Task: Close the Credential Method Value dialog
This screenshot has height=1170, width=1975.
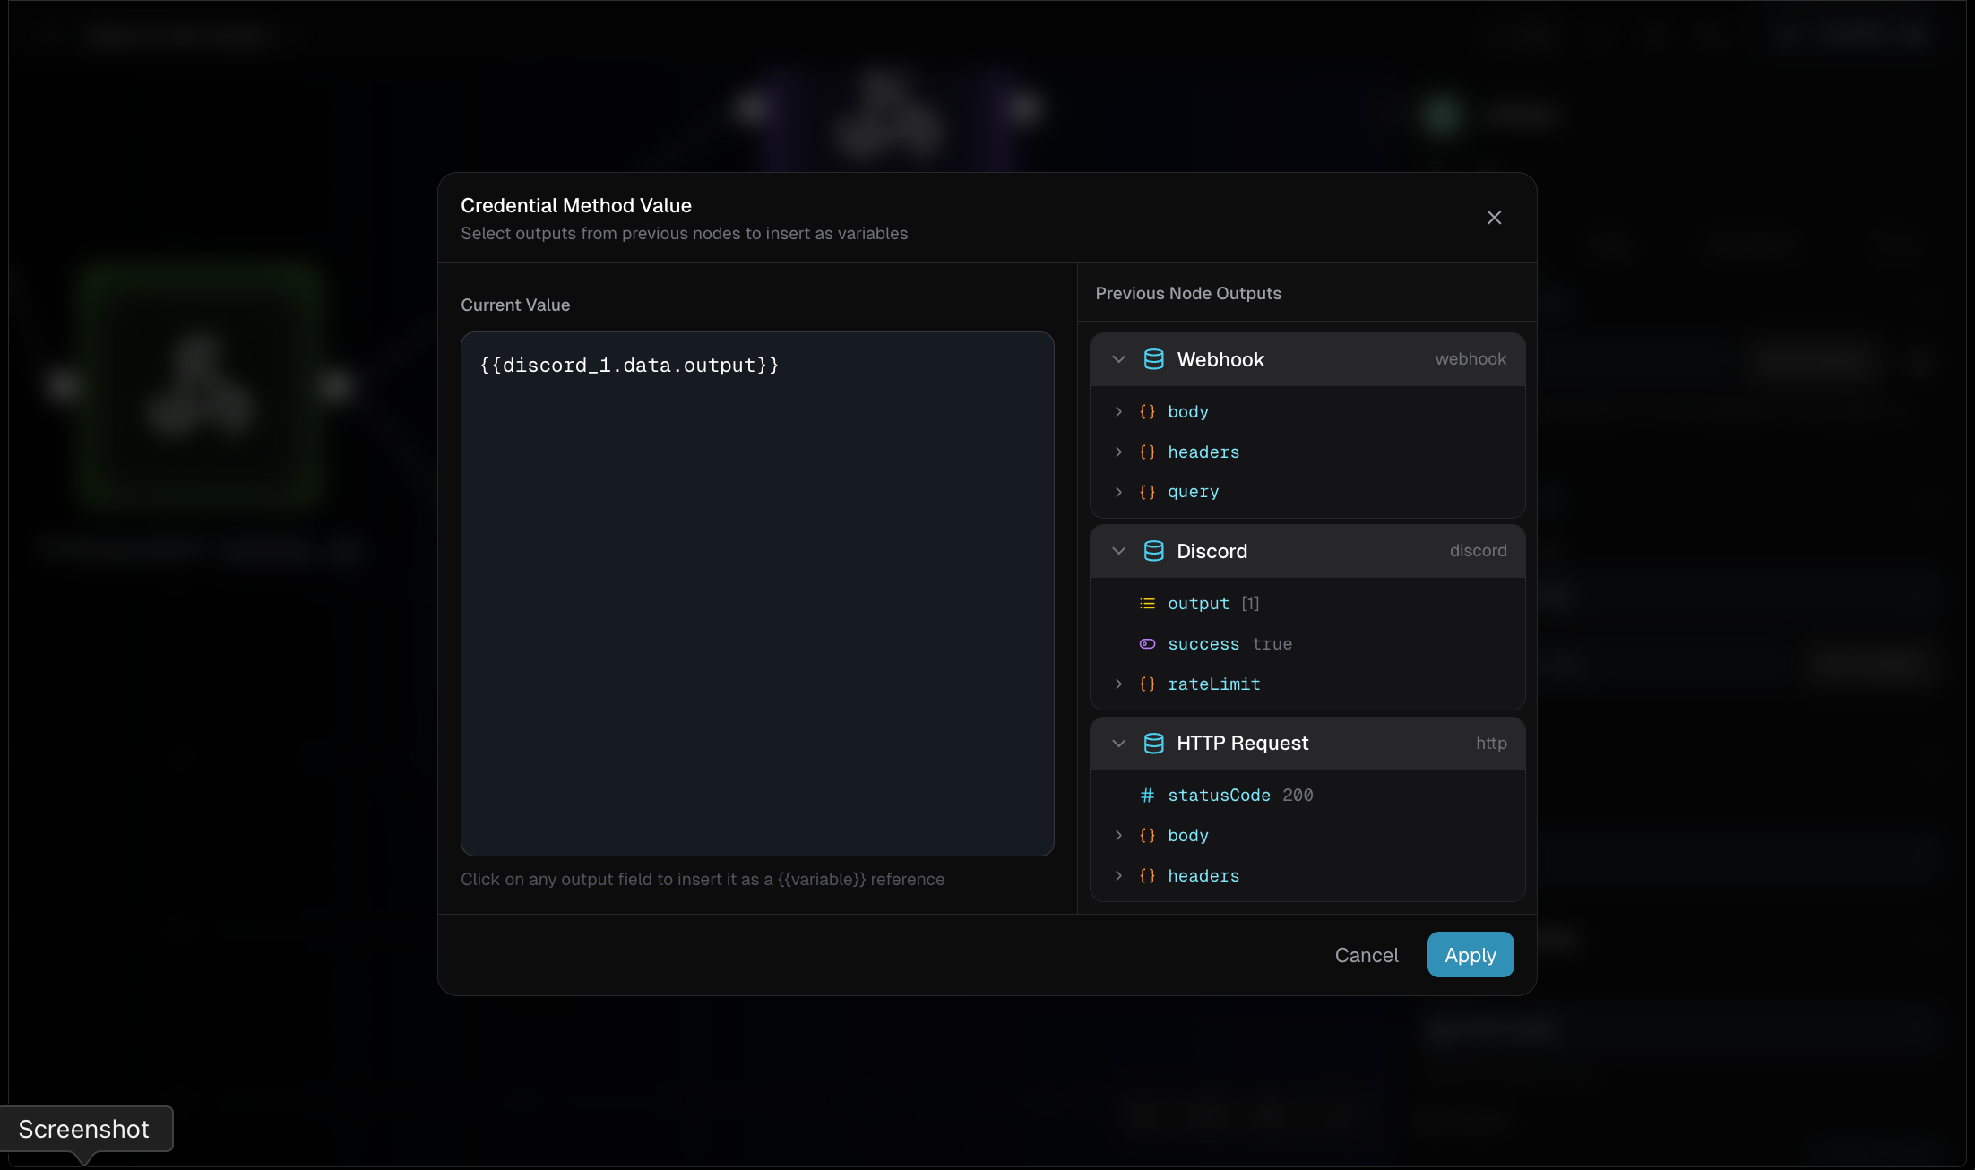Action: (x=1494, y=218)
